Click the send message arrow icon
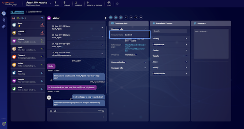244x129 pixels. [103, 117]
